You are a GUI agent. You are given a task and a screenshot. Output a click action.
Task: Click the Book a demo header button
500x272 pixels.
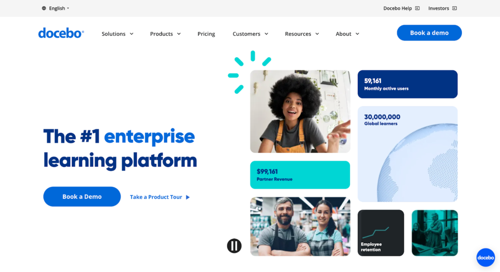429,33
